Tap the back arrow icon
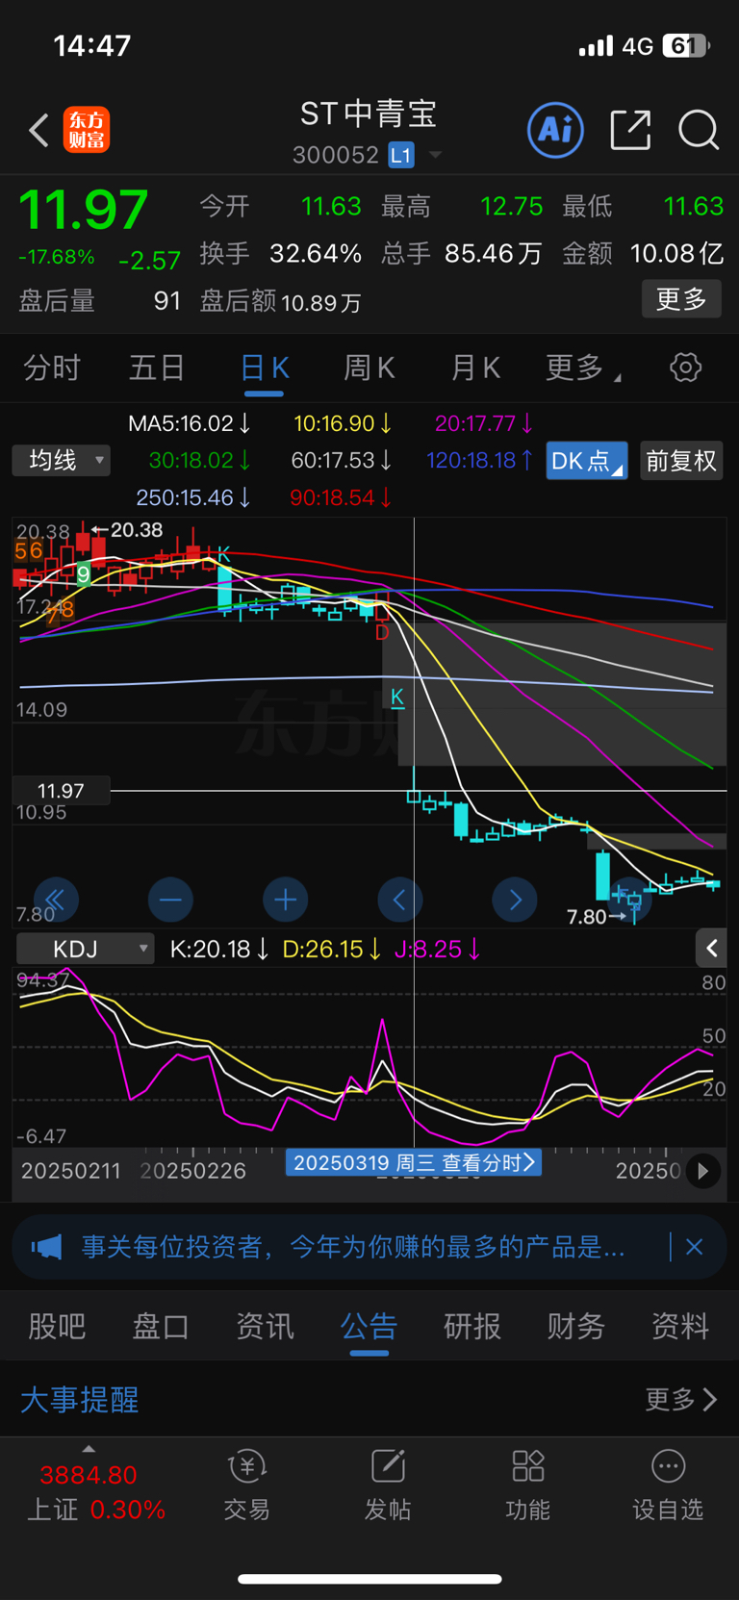The image size is (739, 1600). [x=38, y=130]
